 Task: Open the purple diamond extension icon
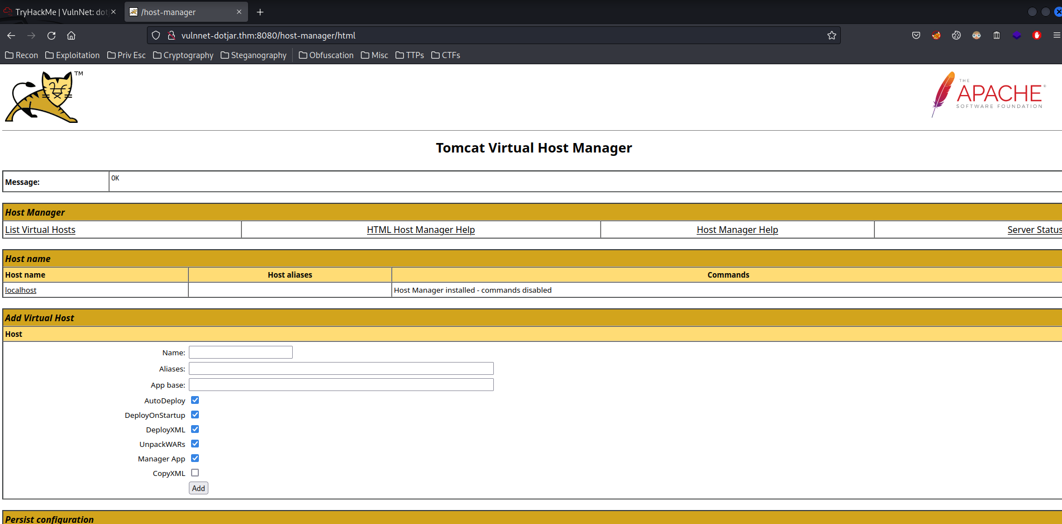[x=1017, y=36]
